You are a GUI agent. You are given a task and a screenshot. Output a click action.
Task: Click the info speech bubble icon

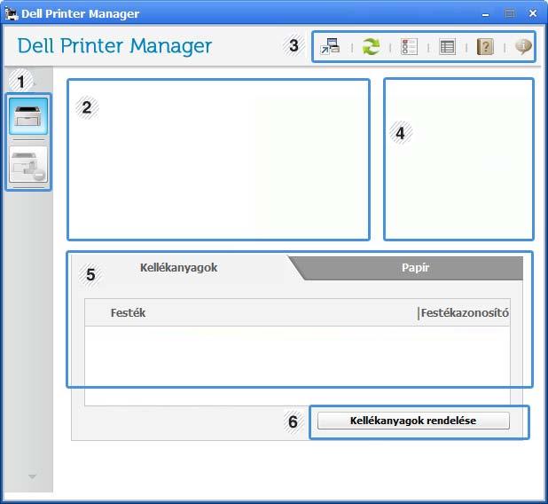pos(523,46)
